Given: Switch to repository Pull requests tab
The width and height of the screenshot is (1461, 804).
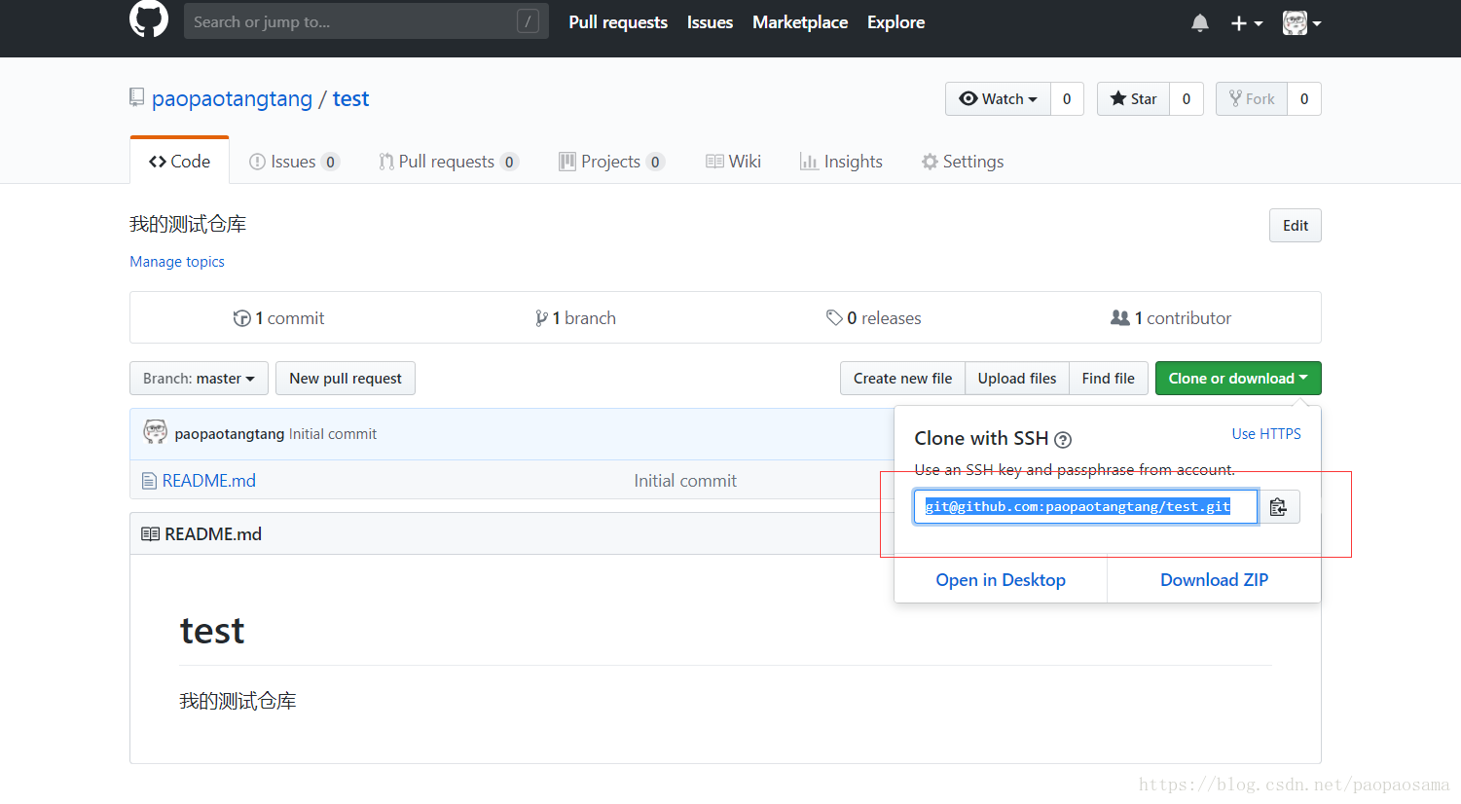Looking at the screenshot, I should pos(449,162).
